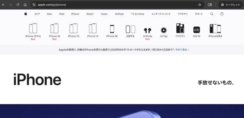
Task: Follow the 今すぐ見る link
Action: click(x=182, y=50)
